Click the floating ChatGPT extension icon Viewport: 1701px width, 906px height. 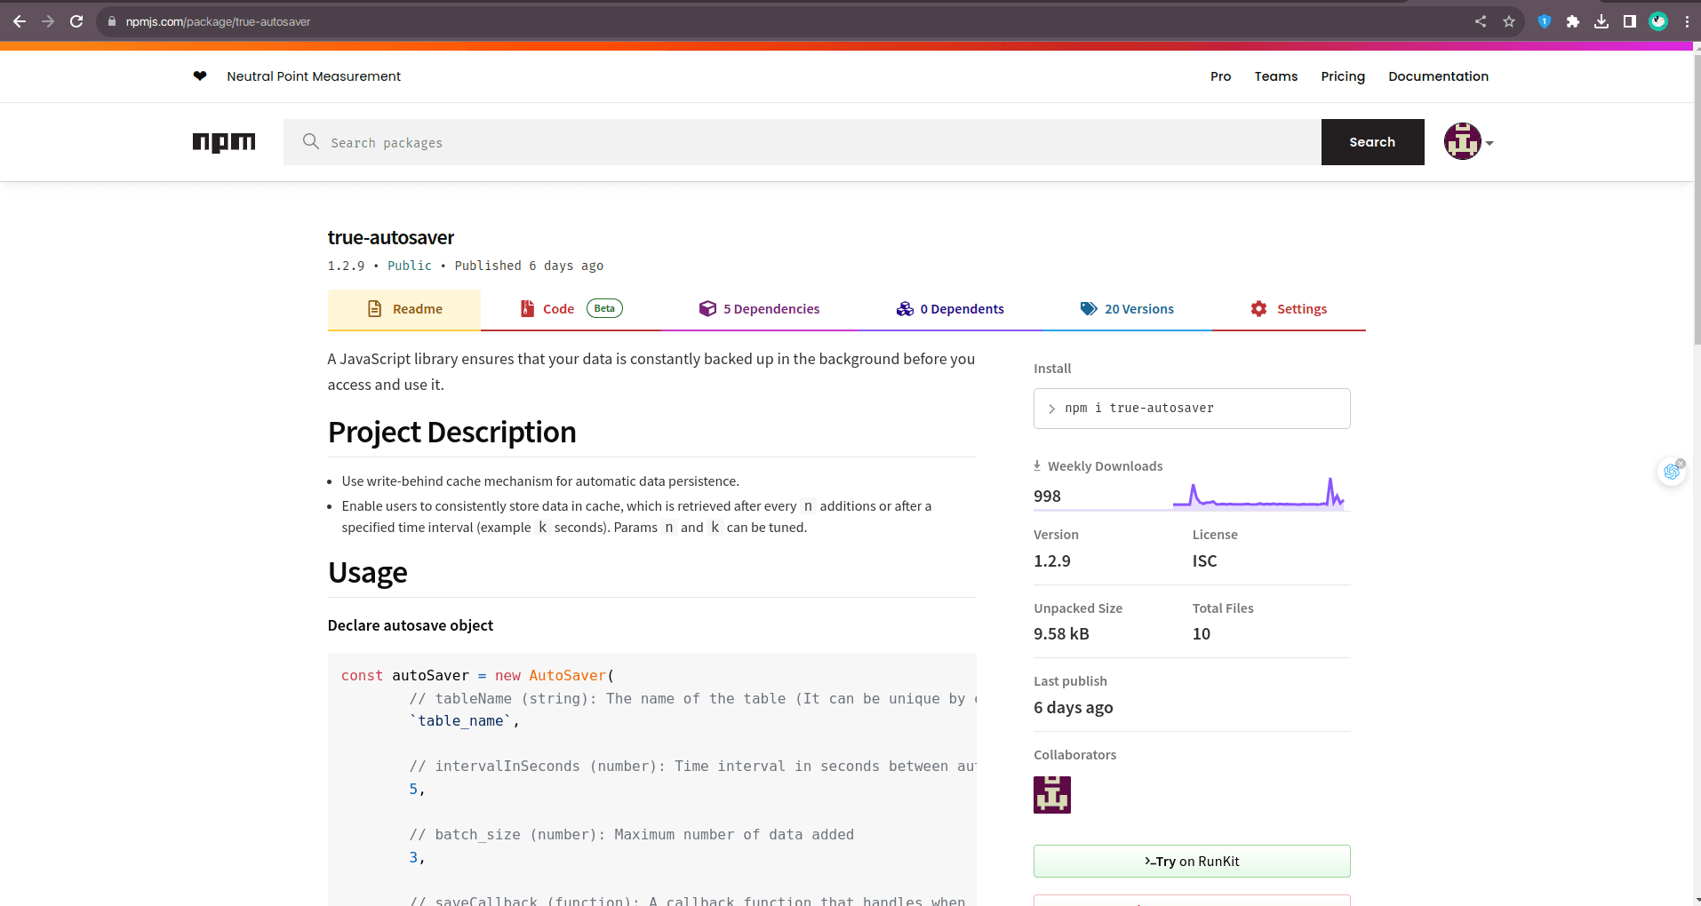coord(1672,471)
